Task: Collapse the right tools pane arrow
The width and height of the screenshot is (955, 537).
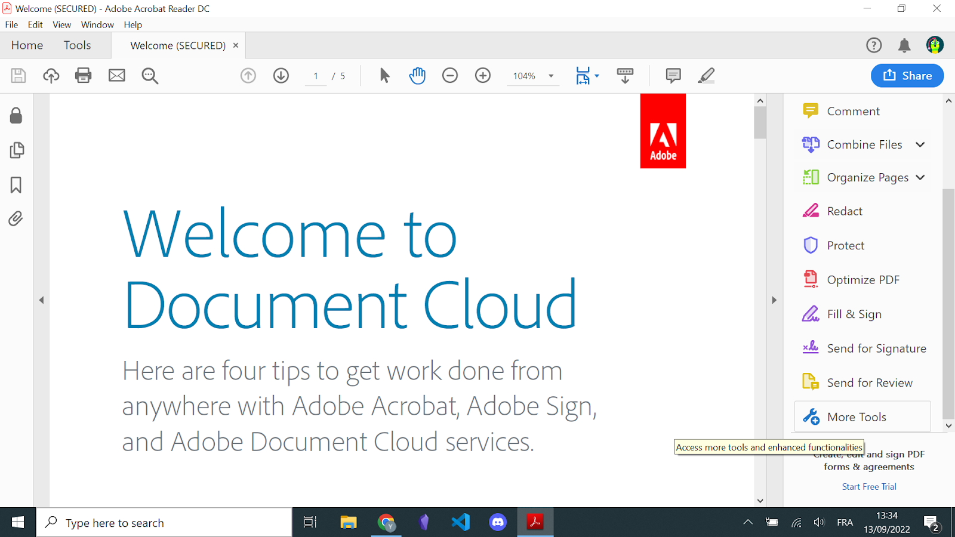Action: click(x=774, y=300)
